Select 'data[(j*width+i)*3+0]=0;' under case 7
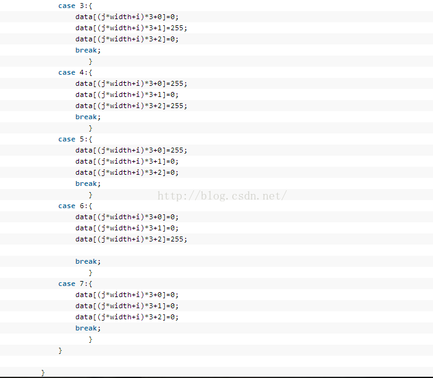 click(127, 295)
